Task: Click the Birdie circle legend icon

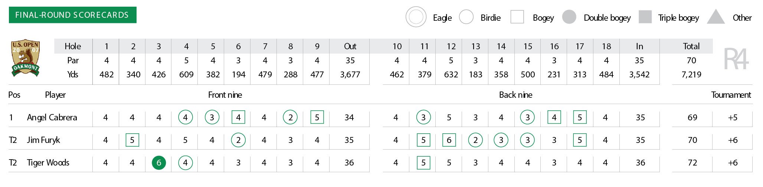Action: tap(466, 17)
